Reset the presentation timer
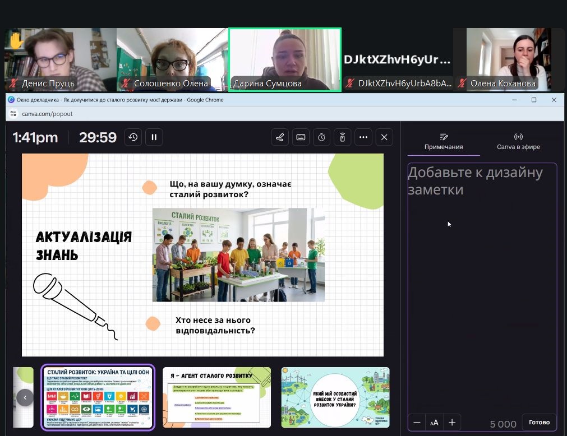 133,137
